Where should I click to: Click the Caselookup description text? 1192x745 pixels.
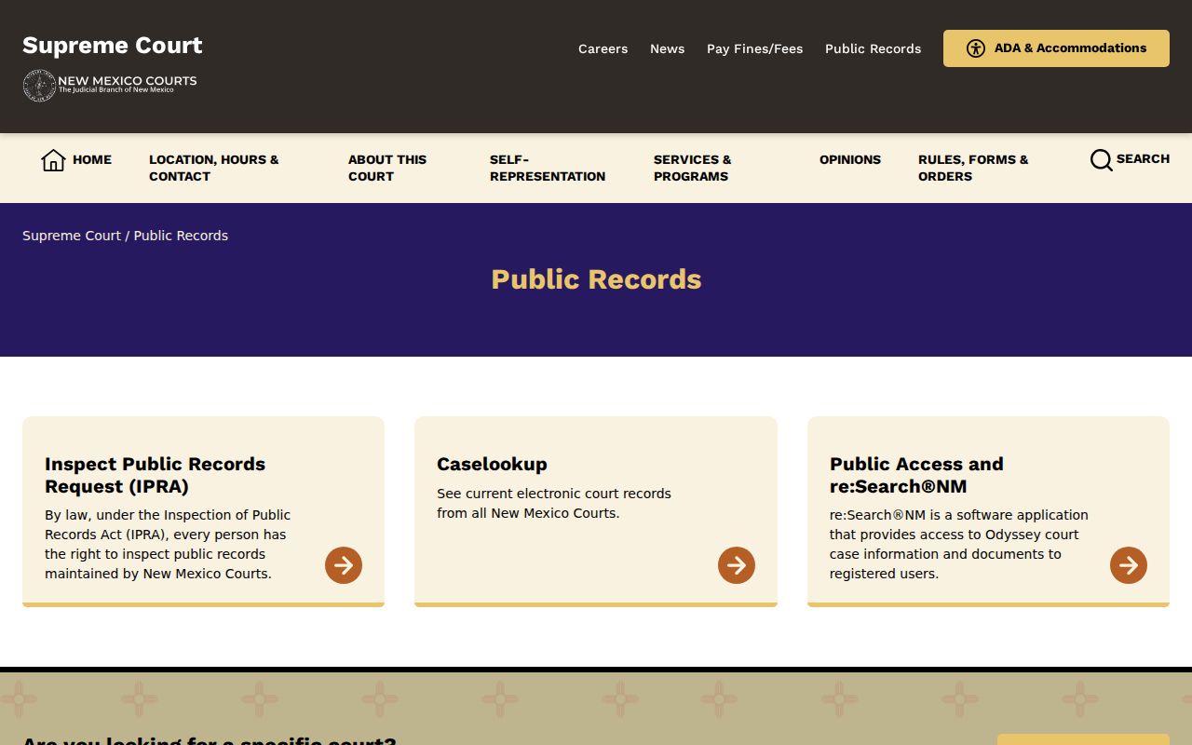click(554, 503)
